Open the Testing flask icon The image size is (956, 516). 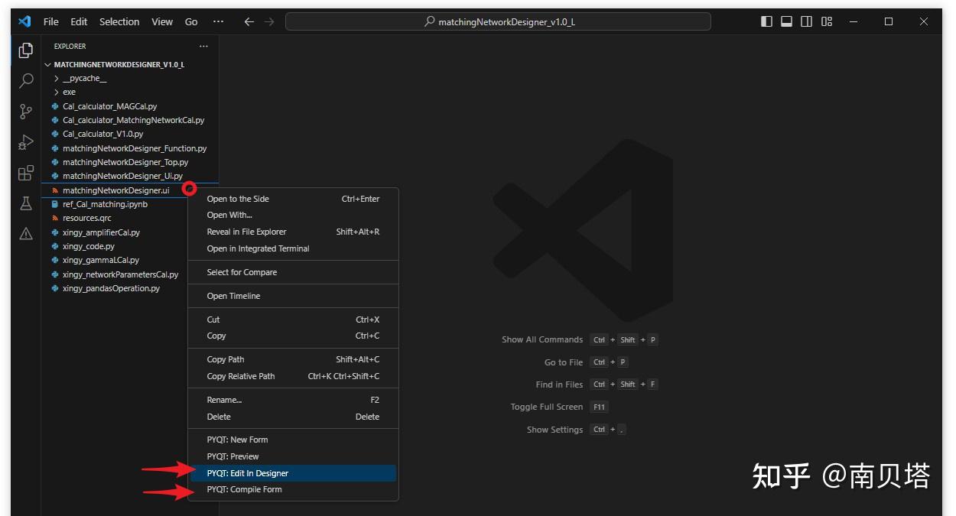(x=26, y=203)
